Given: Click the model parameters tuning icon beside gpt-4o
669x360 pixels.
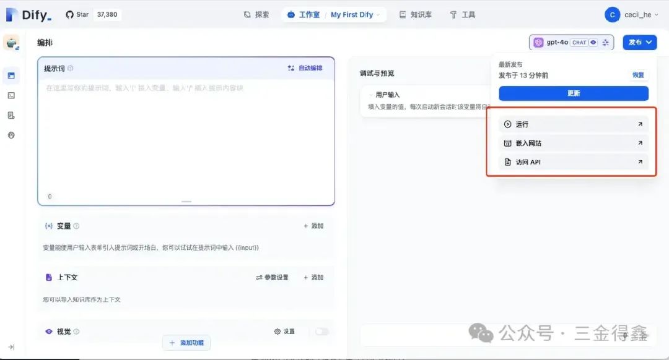Looking at the screenshot, I should click(x=605, y=42).
